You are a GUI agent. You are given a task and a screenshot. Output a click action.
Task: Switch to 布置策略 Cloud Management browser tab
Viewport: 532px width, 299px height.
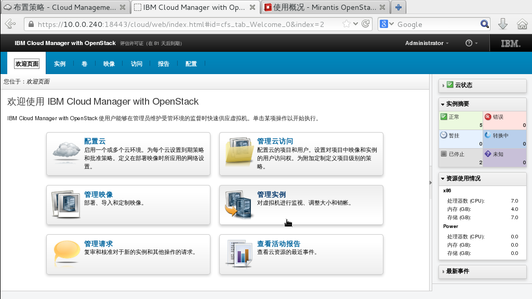pyautogui.click(x=65, y=7)
